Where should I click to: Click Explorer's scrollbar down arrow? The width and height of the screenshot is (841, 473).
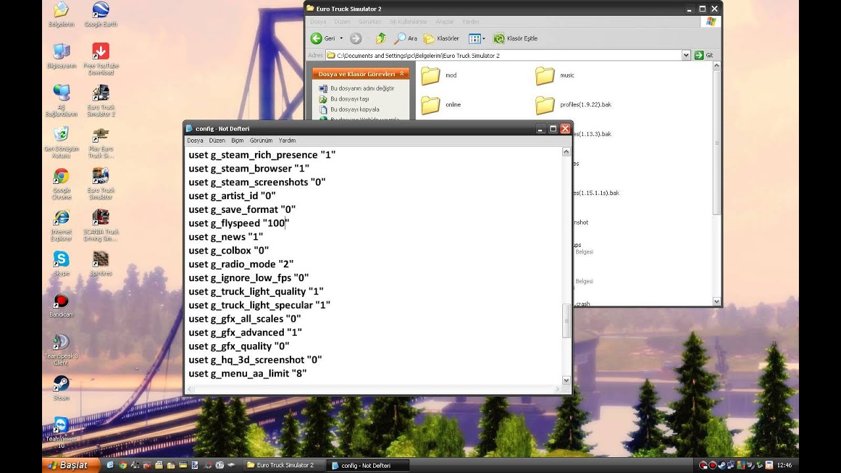click(716, 302)
